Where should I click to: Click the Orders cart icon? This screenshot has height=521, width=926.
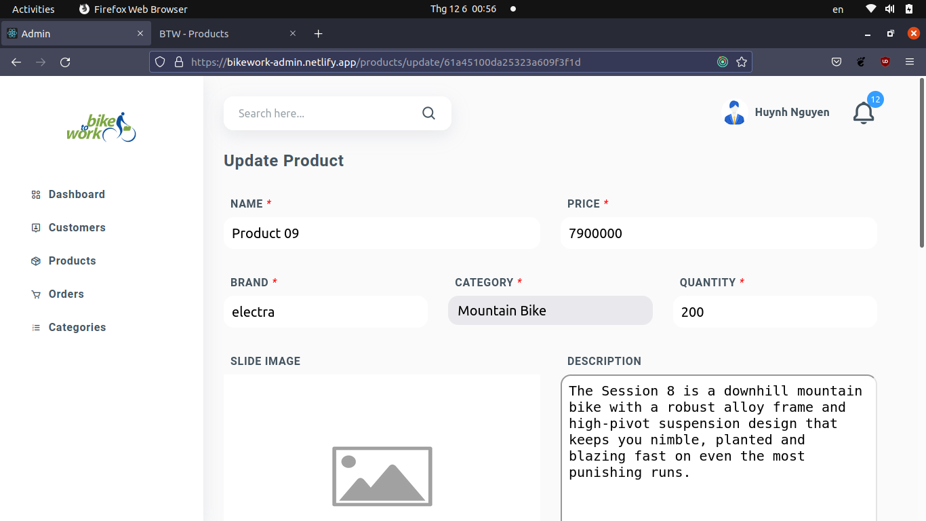click(35, 294)
